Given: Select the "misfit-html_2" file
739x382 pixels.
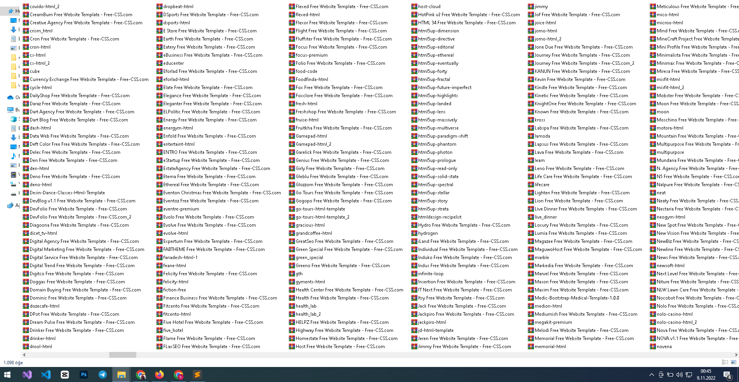Looking at the screenshot, I should [x=667, y=88].
